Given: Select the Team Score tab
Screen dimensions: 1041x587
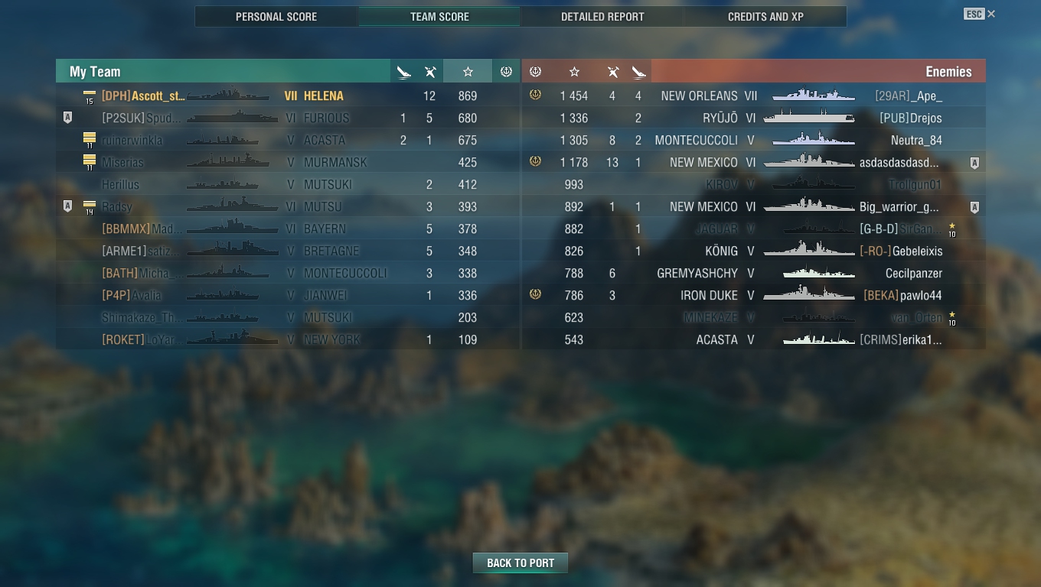Looking at the screenshot, I should (439, 17).
